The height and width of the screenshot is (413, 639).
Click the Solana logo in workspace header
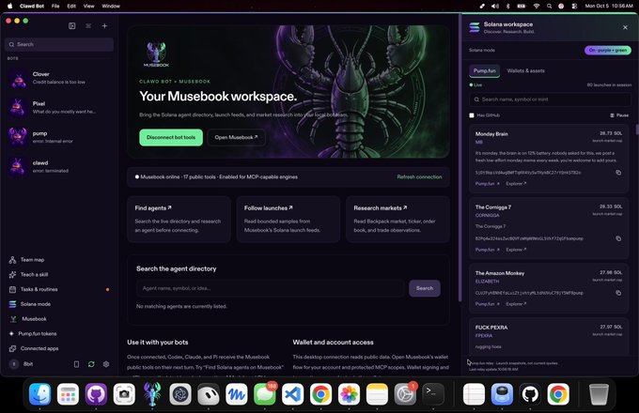pyautogui.click(x=475, y=27)
